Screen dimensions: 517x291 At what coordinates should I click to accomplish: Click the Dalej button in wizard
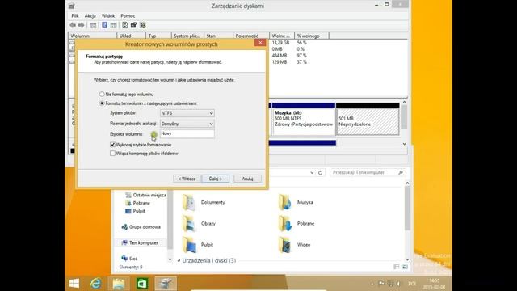point(216,179)
